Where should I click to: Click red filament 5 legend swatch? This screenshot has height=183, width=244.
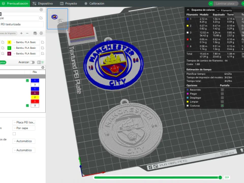[x=188, y=39]
